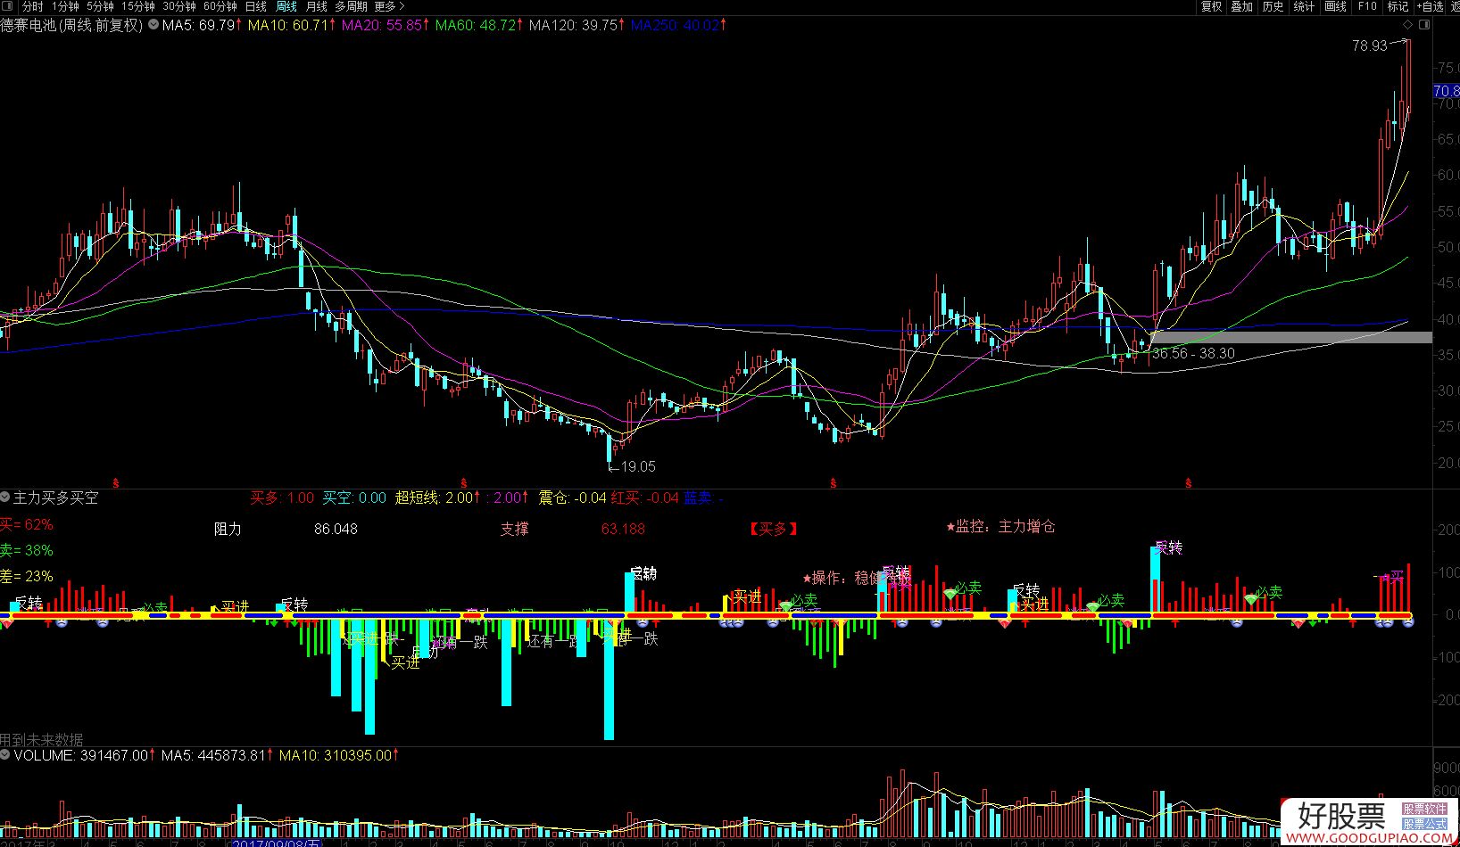Select the 15分钟 period tab

click(x=138, y=6)
